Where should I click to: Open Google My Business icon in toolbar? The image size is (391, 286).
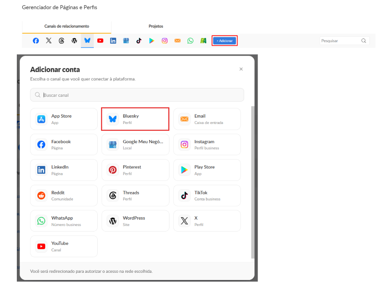pos(126,40)
